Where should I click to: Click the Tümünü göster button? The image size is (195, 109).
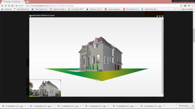[183, 106]
